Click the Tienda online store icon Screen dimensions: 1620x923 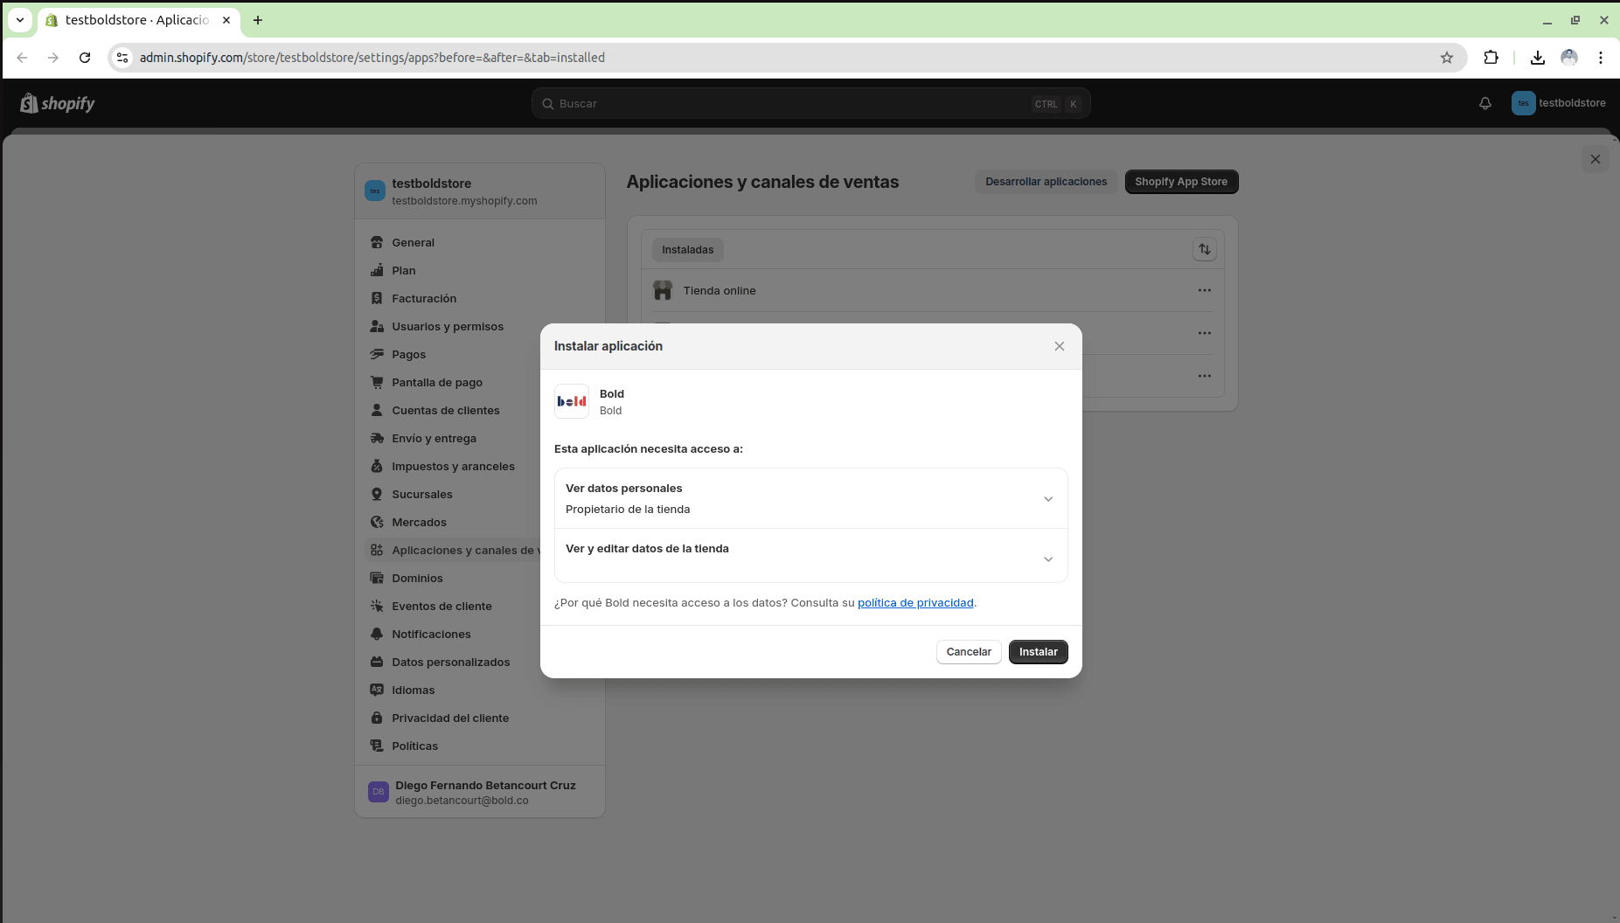[x=663, y=290]
